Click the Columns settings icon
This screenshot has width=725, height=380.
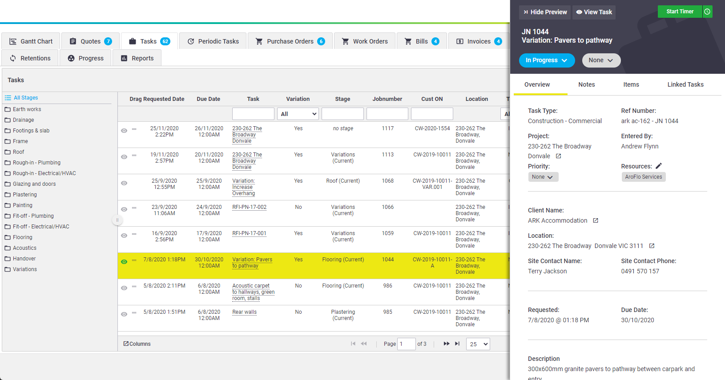pos(126,344)
